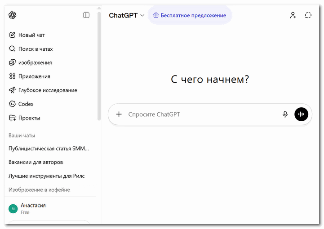Click the add person icon
324x229 pixels.
293,15
